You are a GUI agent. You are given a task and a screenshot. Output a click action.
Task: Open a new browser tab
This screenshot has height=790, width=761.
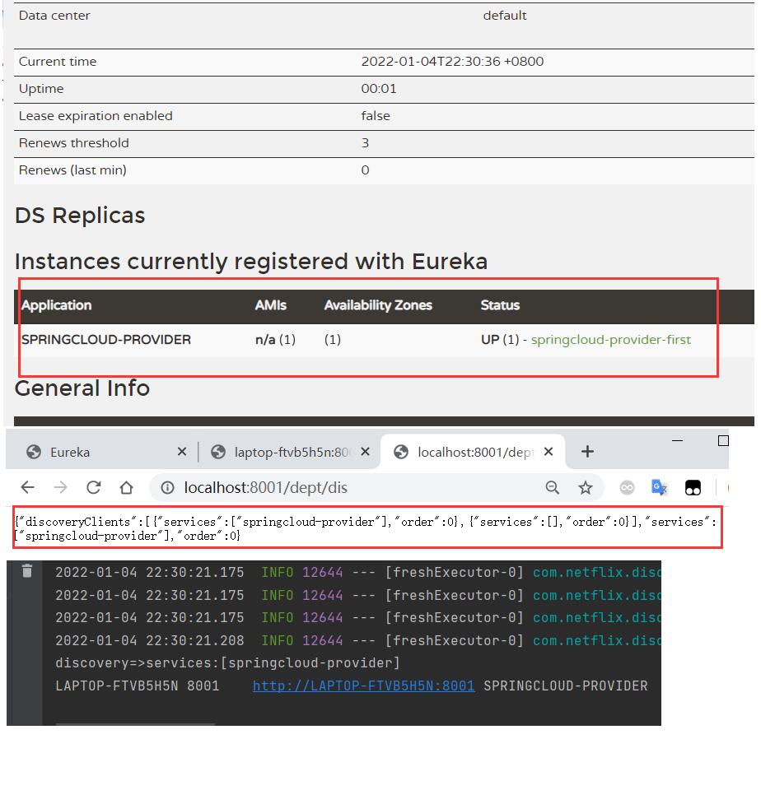coord(587,452)
